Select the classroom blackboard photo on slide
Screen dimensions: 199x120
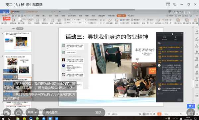(111, 58)
